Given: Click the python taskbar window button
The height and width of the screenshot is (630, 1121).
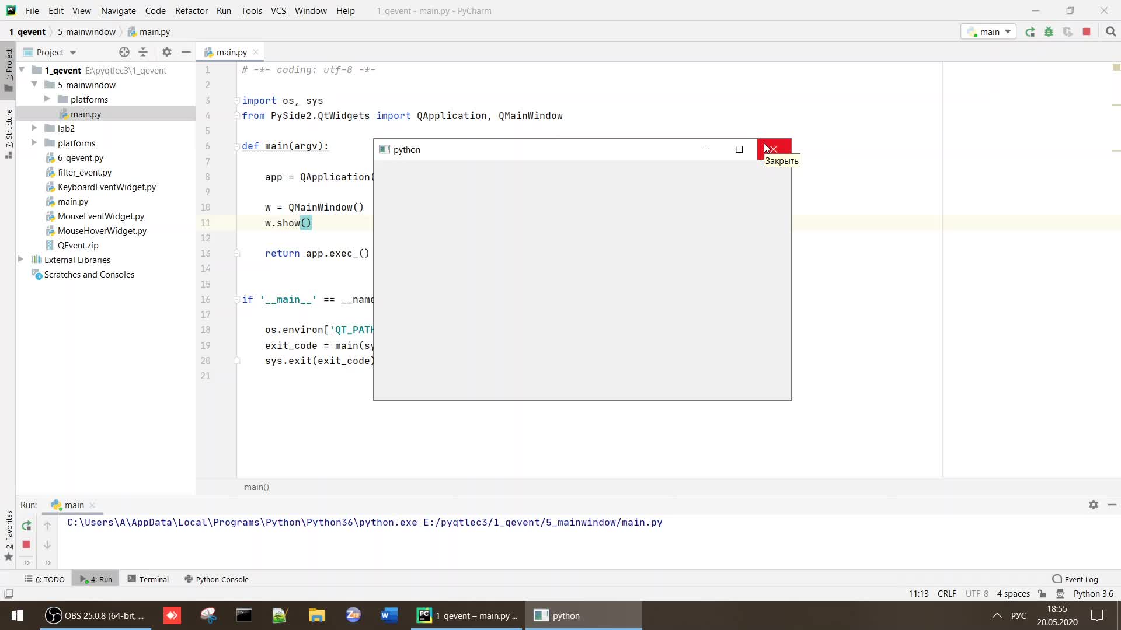Looking at the screenshot, I should (584, 615).
